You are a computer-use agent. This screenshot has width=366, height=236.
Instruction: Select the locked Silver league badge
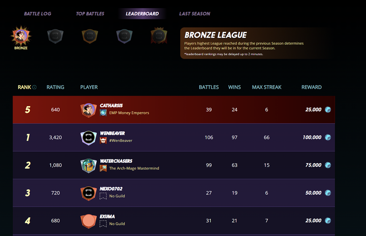pos(55,36)
